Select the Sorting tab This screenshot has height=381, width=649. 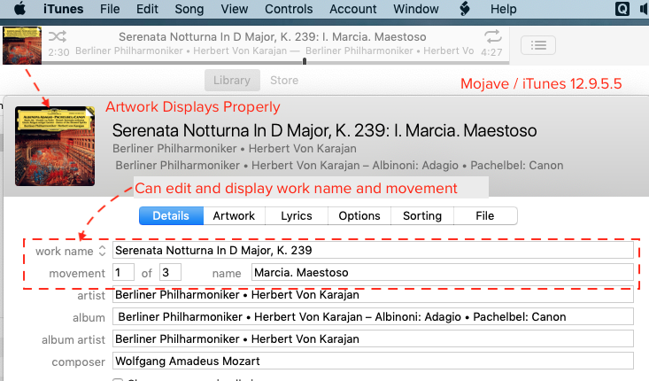coord(422,216)
